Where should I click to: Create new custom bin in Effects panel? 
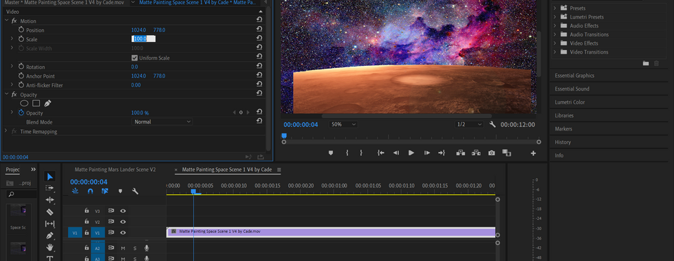pyautogui.click(x=646, y=63)
